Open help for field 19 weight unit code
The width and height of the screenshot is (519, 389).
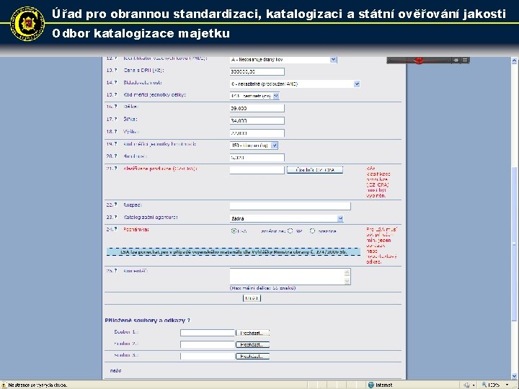click(116, 144)
